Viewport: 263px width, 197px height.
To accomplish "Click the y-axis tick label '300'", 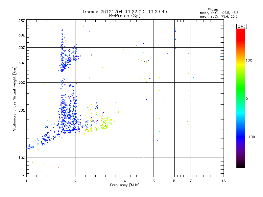I will pos(22,83).
